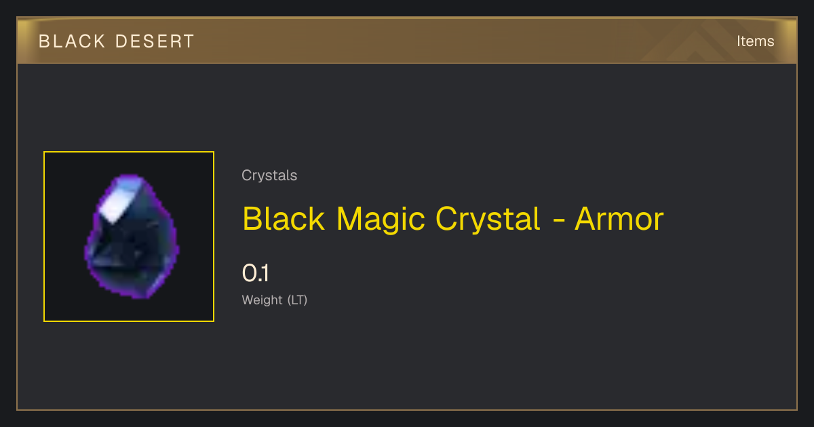Open the Items link in the header

click(x=755, y=41)
